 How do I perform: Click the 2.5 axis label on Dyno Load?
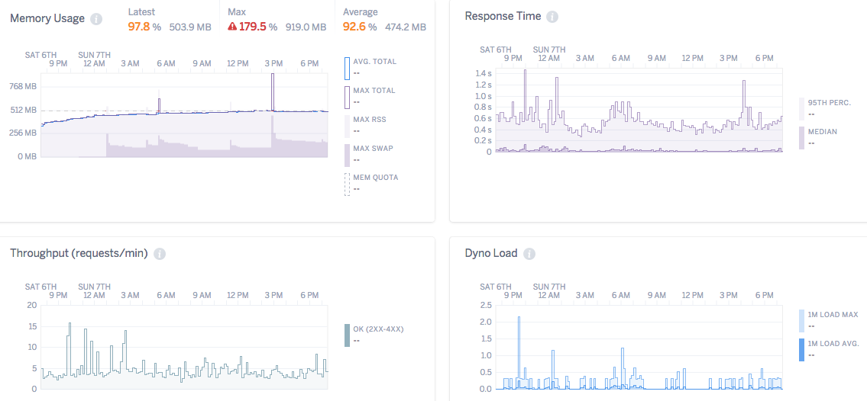point(486,305)
